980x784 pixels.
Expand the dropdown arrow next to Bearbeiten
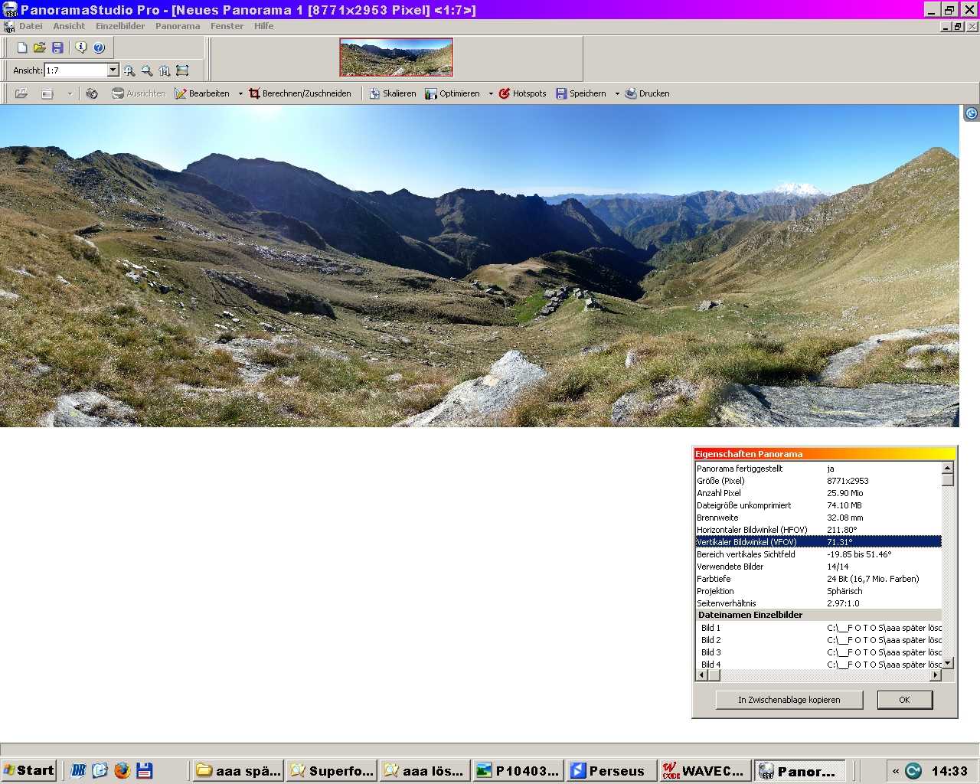240,93
